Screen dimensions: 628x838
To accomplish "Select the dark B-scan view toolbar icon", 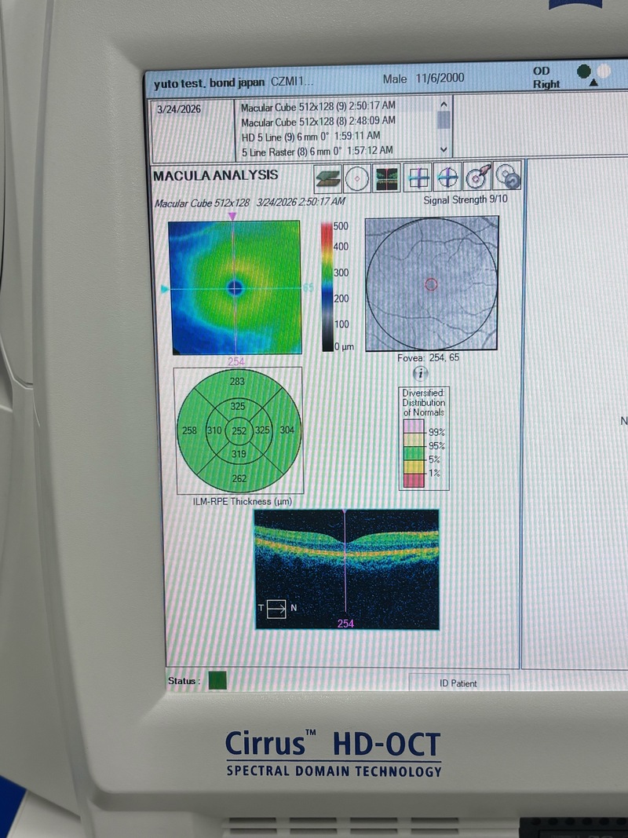I will click(x=386, y=180).
